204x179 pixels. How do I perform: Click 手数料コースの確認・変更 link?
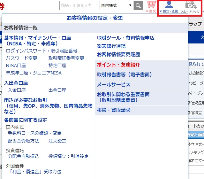pyautogui.click(x=34, y=133)
